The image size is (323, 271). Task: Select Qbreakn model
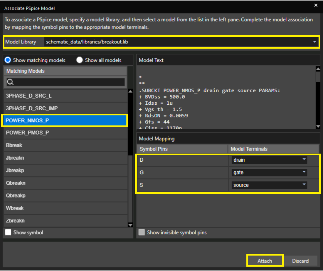(x=66, y=183)
